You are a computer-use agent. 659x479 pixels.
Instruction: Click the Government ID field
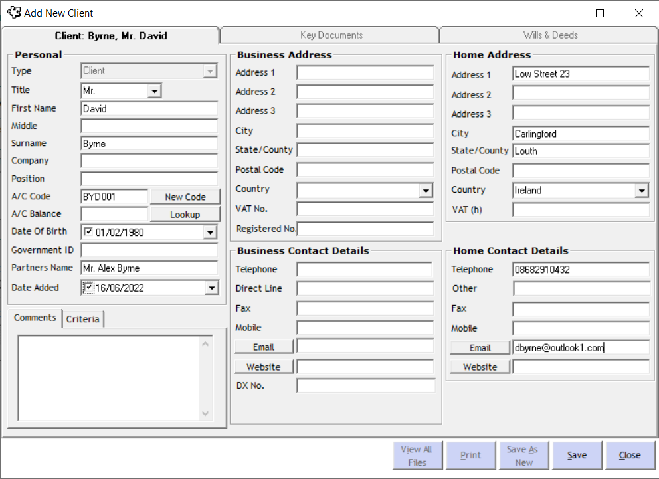pos(149,251)
